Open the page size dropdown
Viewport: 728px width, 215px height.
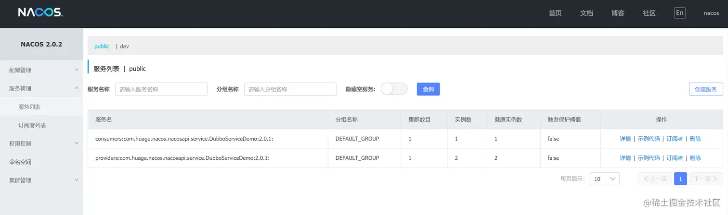coord(604,179)
